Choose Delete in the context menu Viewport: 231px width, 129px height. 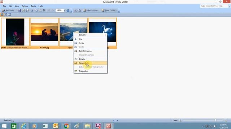(x=90, y=59)
